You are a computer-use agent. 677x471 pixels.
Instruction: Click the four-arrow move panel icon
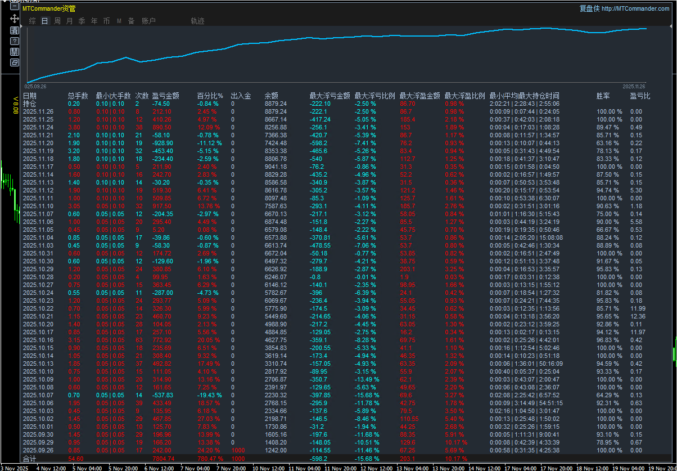(15, 19)
